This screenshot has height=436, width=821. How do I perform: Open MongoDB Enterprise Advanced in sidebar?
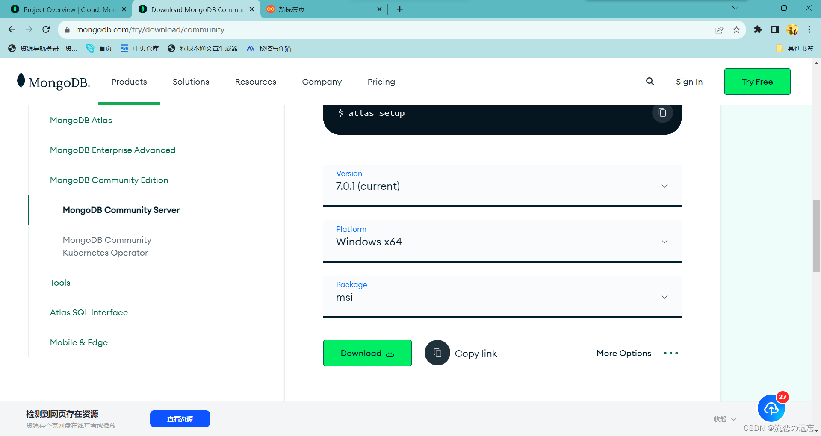click(112, 150)
